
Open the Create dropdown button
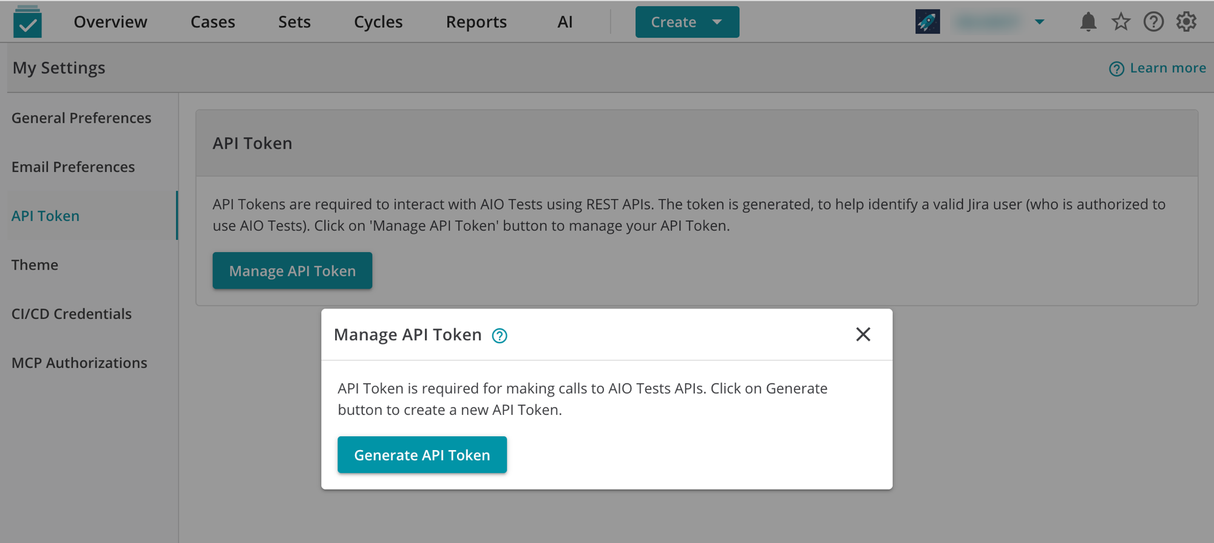(687, 22)
